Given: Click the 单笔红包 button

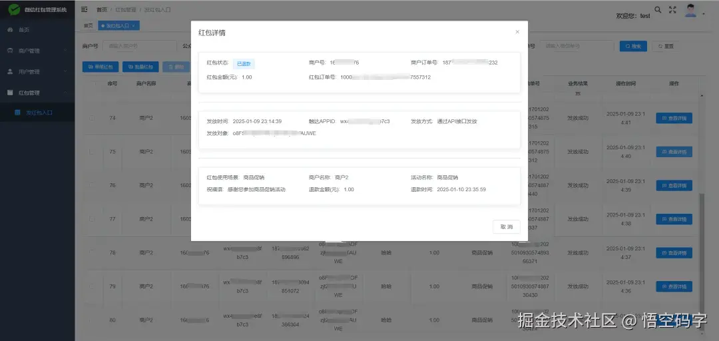Looking at the screenshot, I should point(101,67).
